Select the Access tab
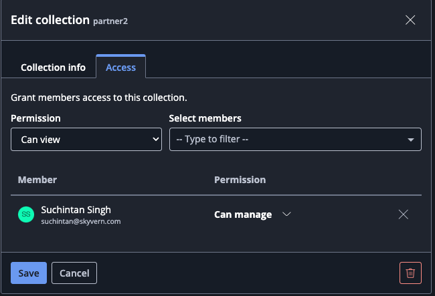Screen dimensions: 435x296 (x=120, y=67)
